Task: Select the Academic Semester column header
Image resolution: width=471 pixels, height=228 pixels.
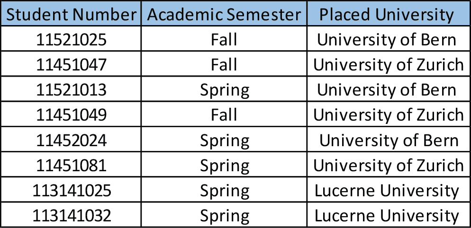Action: [224, 14]
